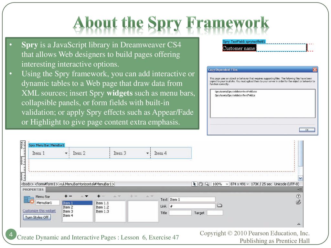Click the Unicode (UTF-8) encoding status entry
Viewport: 331px width, 248px height.
[286, 184]
